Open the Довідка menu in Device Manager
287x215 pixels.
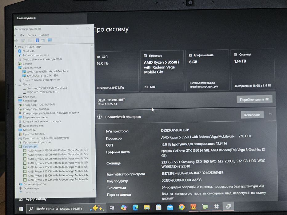pos(44,35)
